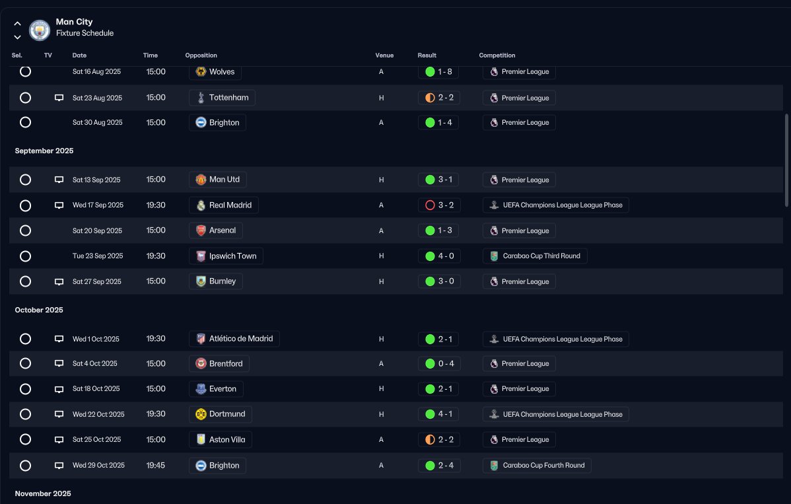Go to next club with down chevron
Screen dimensions: 791x504
17,37
